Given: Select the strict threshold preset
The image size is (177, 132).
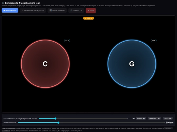Looking at the screenshot, I should tap(168, 118).
